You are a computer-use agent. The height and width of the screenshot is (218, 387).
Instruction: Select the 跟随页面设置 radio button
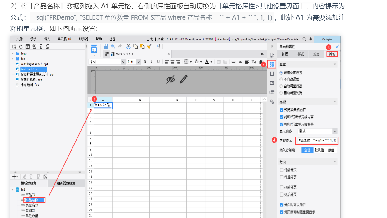click(281, 73)
